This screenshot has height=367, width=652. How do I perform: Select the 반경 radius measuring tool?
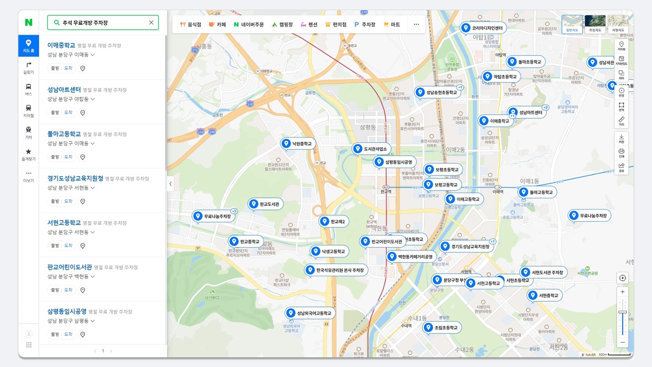pos(621,92)
